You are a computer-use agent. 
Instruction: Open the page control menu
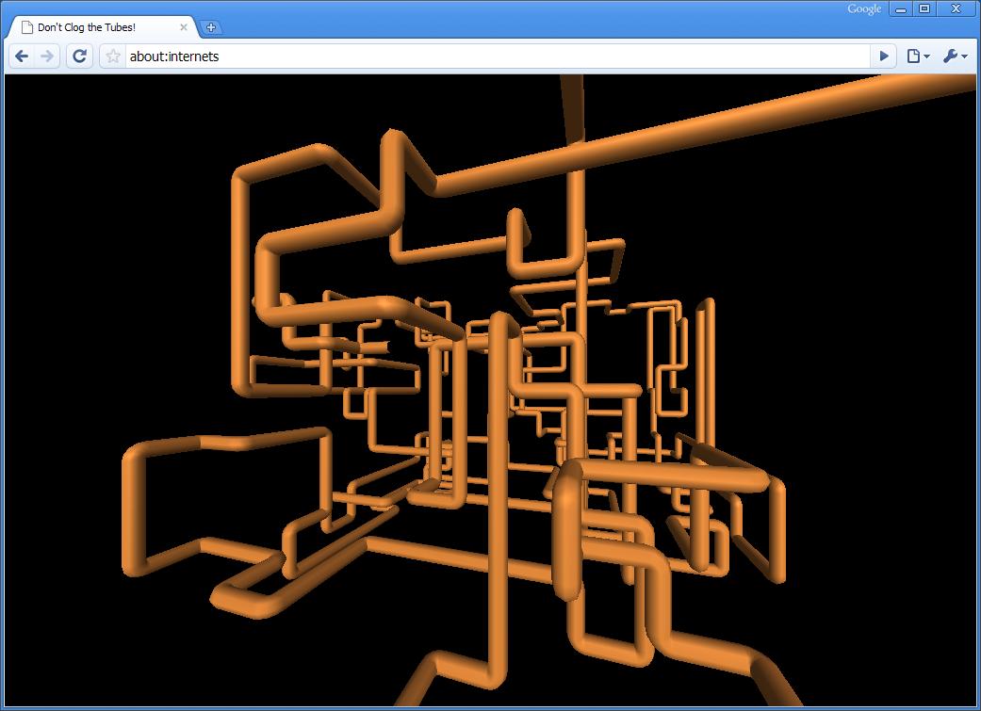coord(917,57)
